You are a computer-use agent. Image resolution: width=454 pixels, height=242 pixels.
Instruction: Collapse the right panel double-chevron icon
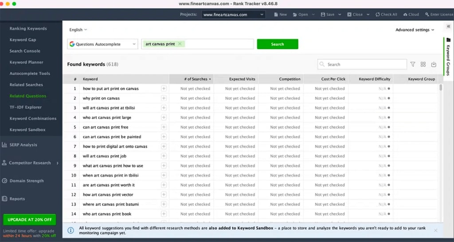tap(448, 26)
